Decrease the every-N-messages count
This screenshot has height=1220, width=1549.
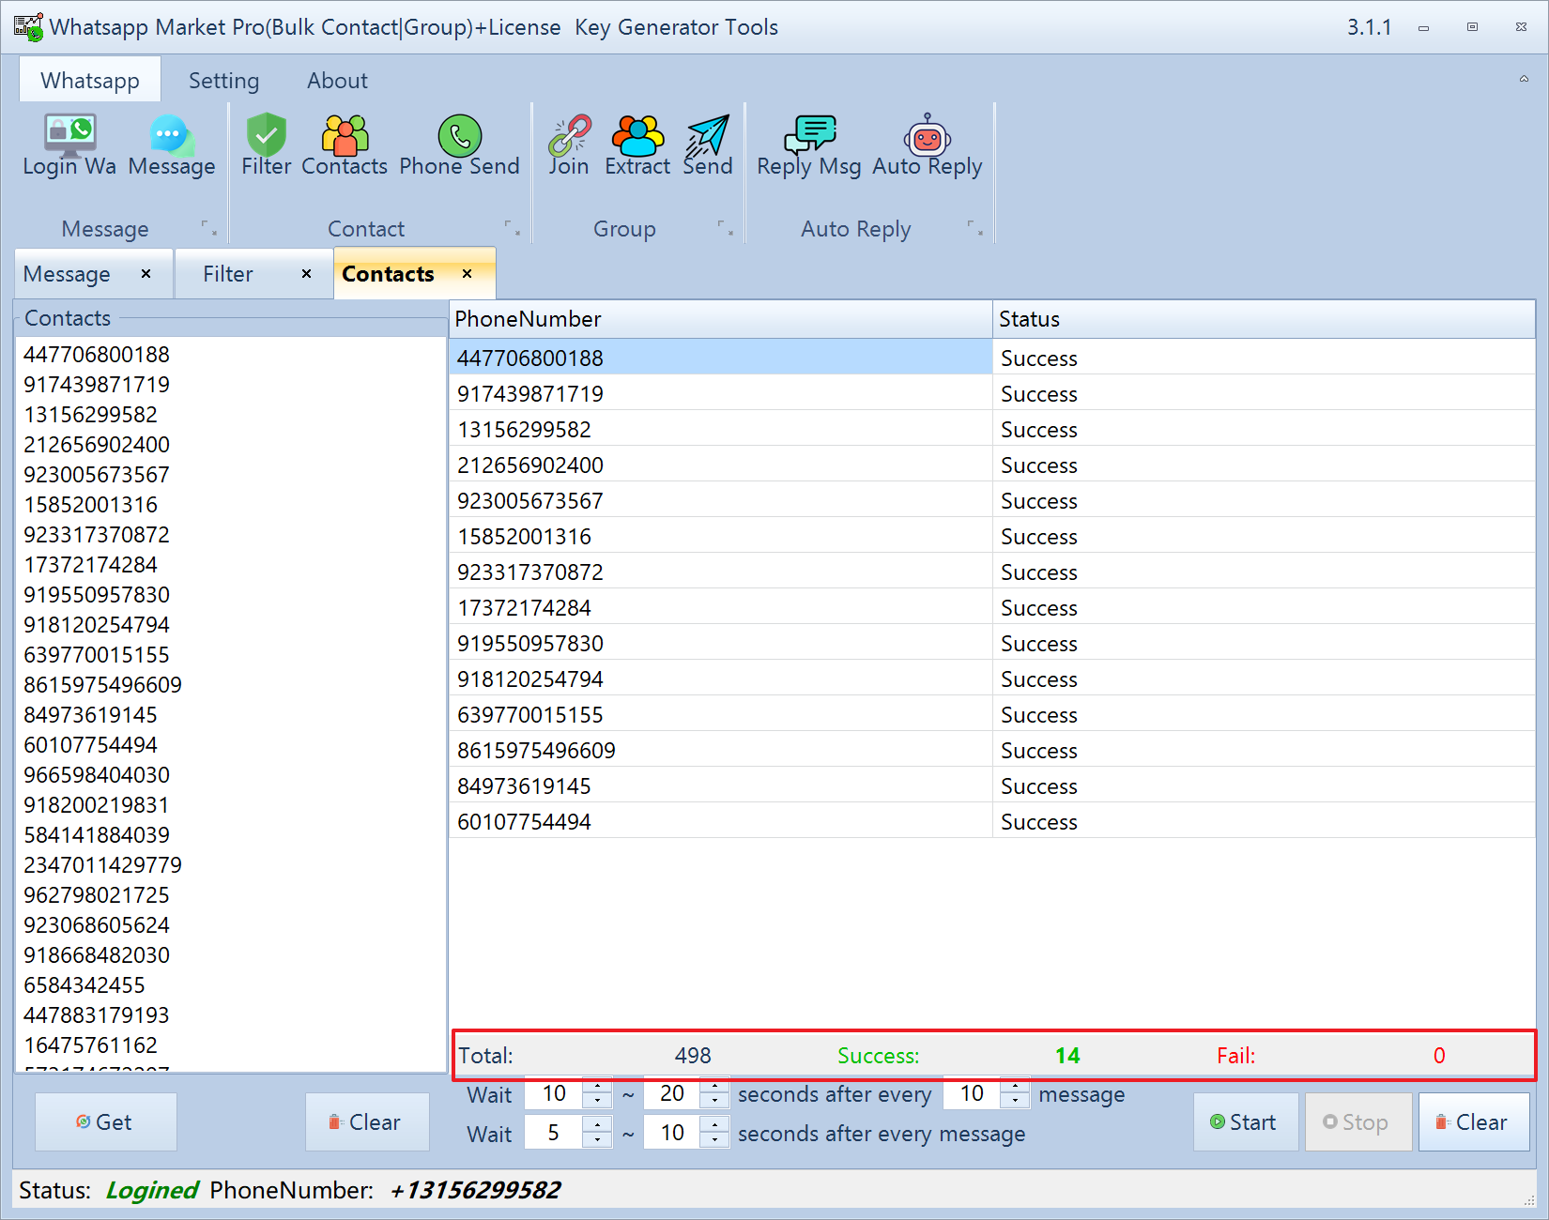[1015, 1101]
